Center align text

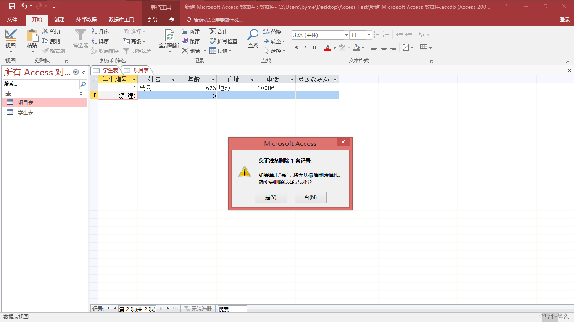tap(384, 48)
